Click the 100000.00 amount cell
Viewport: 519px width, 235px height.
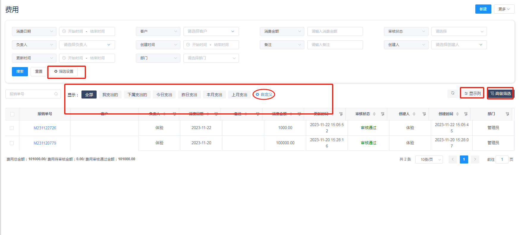(285, 143)
